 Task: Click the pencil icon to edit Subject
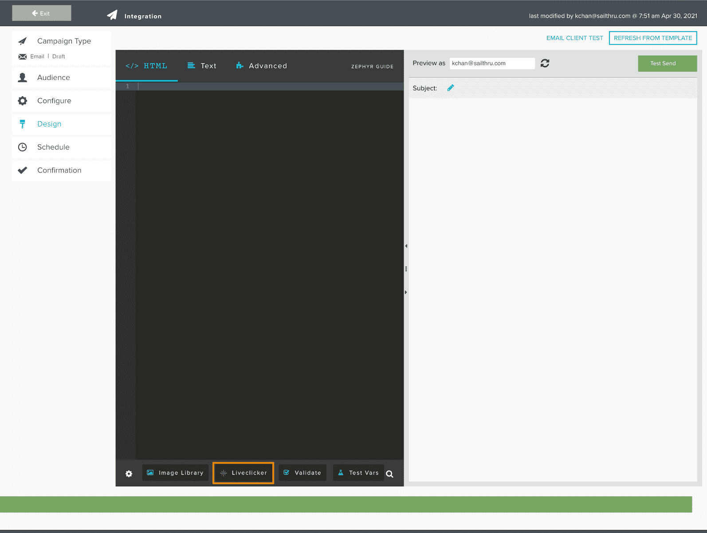tap(451, 88)
